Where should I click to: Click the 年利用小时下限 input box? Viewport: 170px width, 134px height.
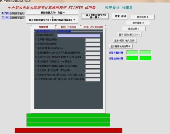93,80
